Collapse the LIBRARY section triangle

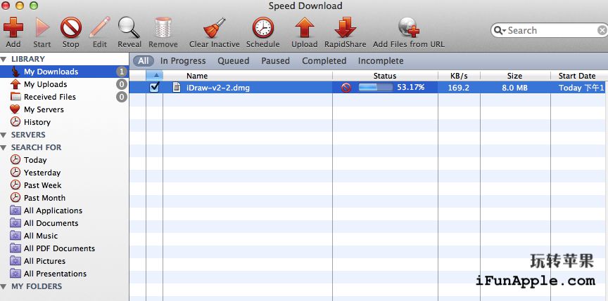(4, 60)
